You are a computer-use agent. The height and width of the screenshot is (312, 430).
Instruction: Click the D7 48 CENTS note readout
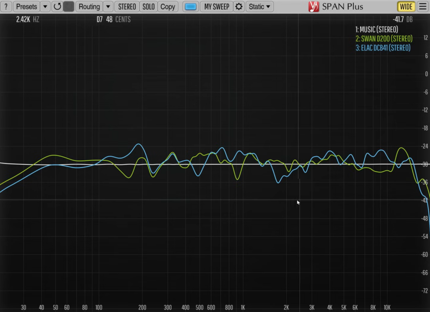point(113,19)
